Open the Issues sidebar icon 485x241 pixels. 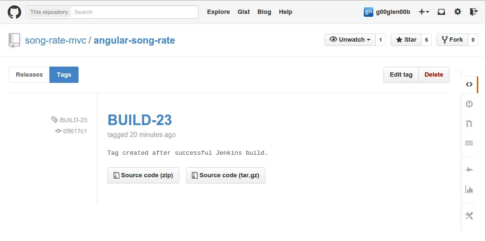[x=469, y=104]
